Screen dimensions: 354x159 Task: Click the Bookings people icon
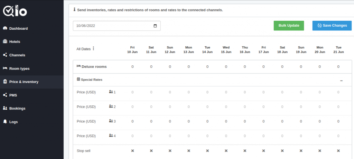click(5, 108)
